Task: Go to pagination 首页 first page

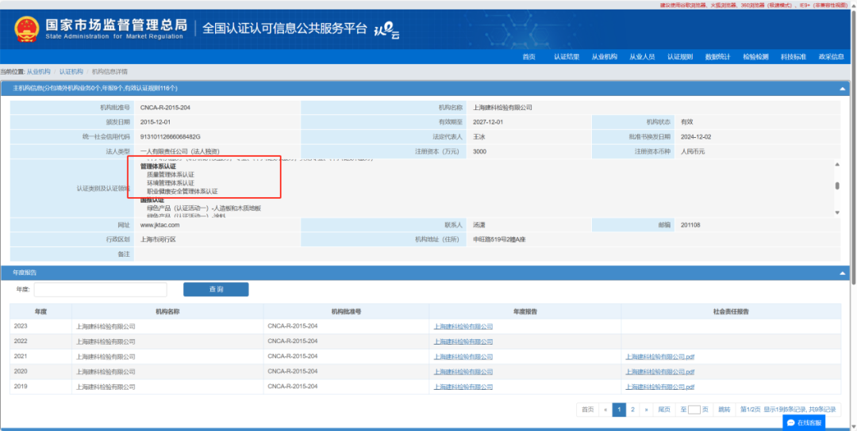Action: point(587,409)
